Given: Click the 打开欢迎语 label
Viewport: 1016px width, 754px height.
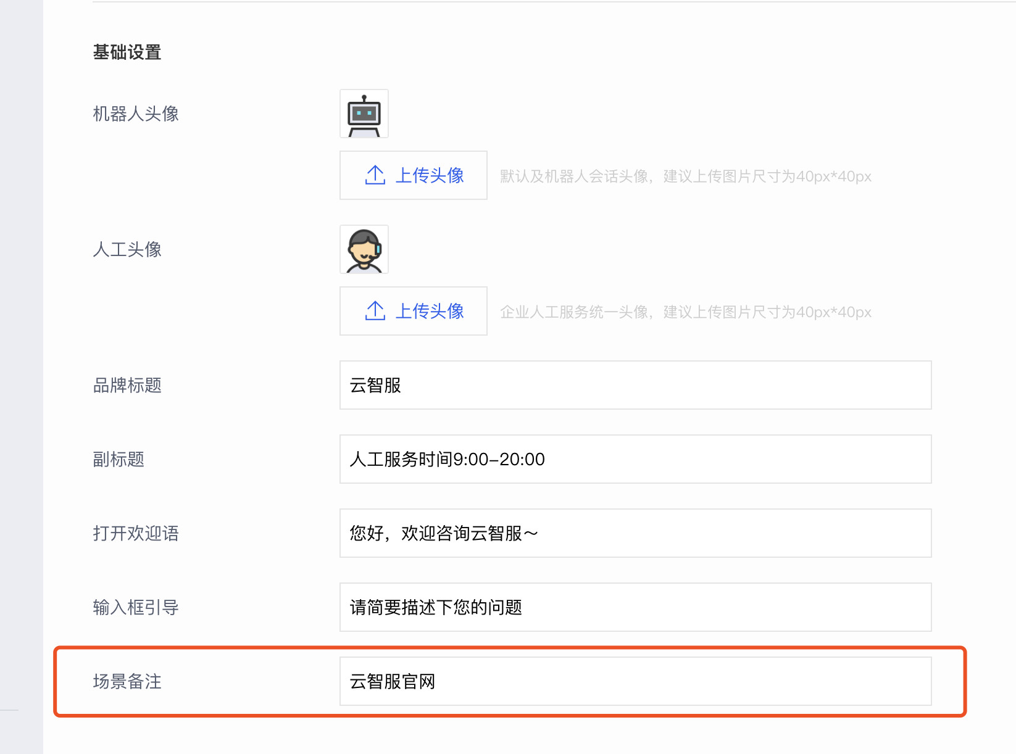Looking at the screenshot, I should (136, 533).
